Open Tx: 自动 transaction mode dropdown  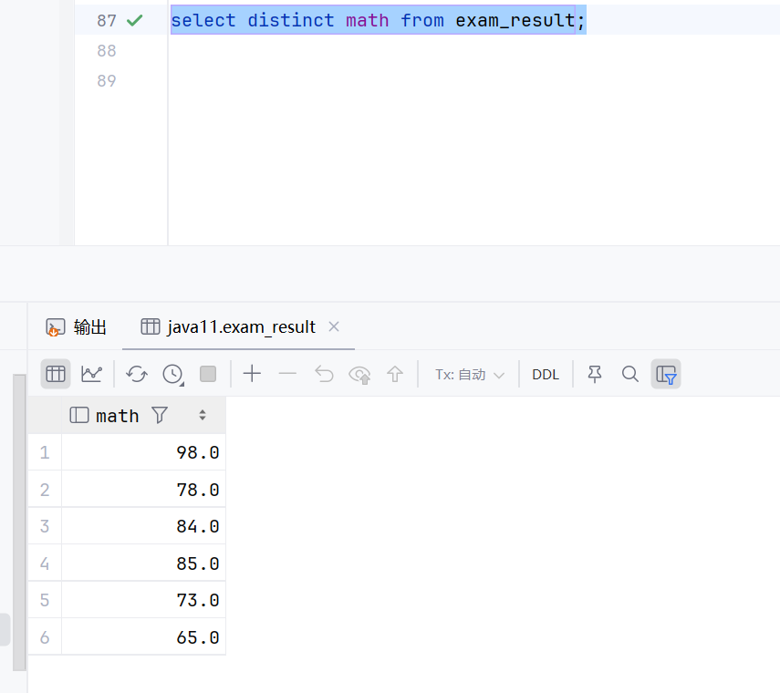tap(470, 375)
